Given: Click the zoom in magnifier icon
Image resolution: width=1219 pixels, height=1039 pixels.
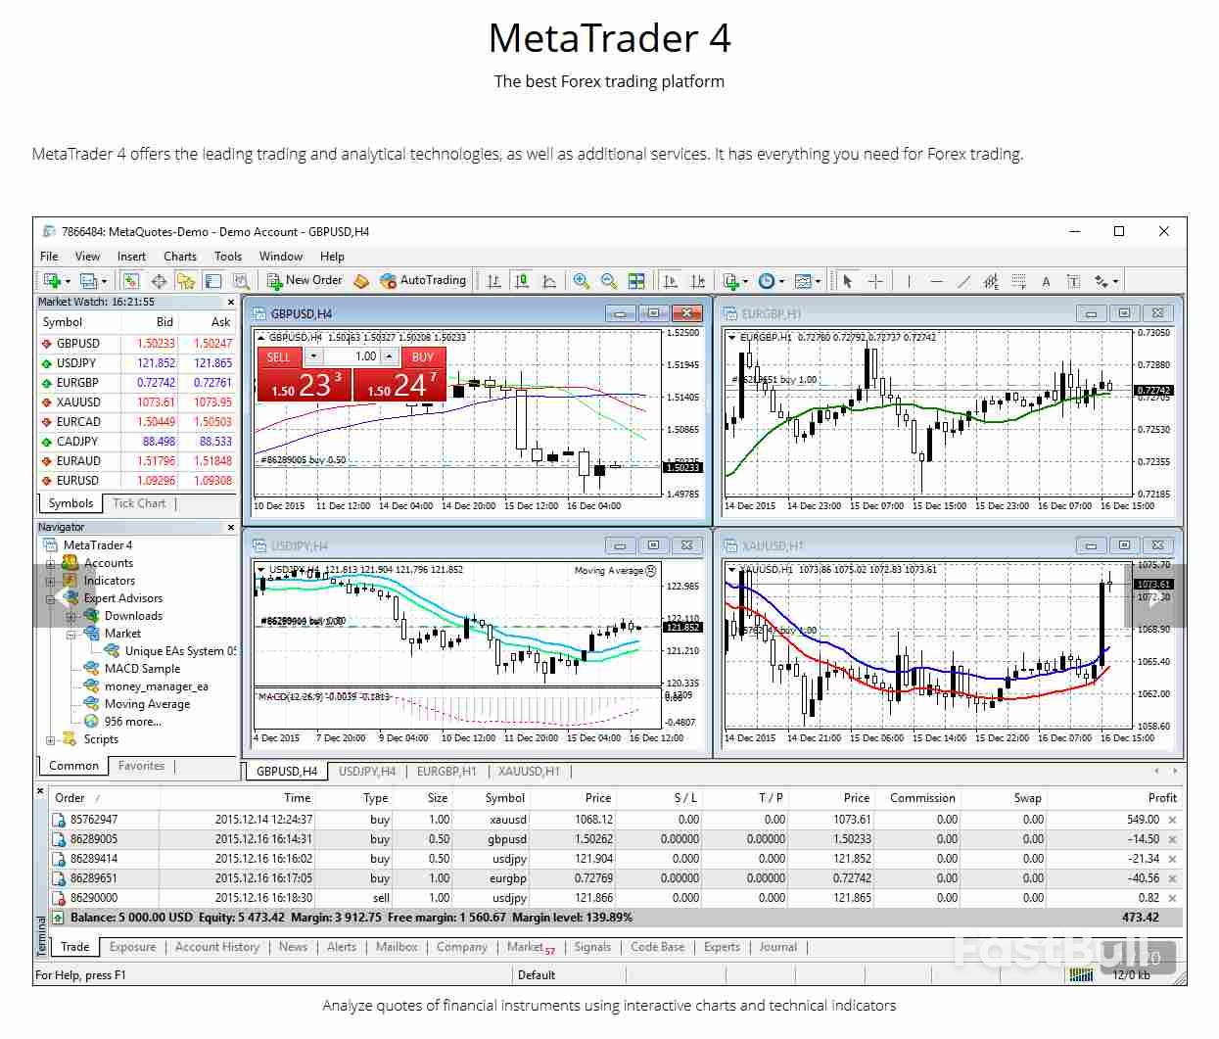Looking at the screenshot, I should click(582, 281).
